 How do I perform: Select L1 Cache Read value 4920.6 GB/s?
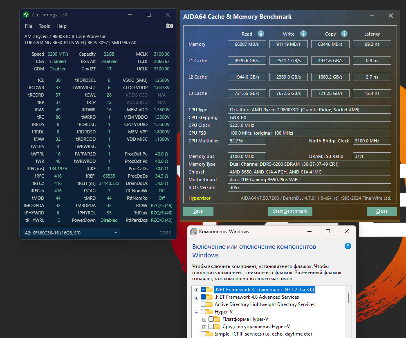click(x=247, y=61)
